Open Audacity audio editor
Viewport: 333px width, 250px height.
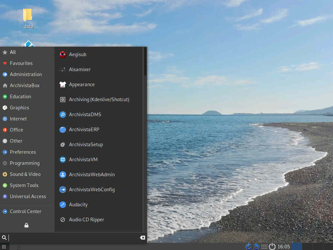[x=78, y=205]
